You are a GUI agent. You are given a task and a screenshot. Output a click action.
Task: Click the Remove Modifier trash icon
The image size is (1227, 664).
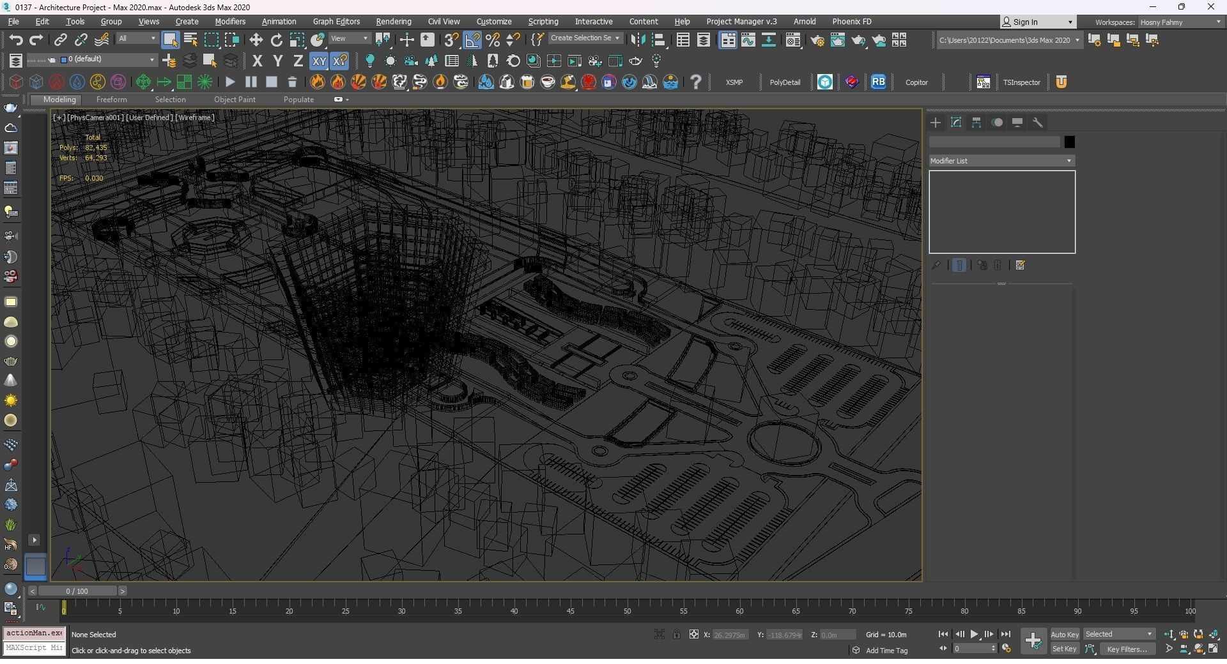[x=998, y=266]
